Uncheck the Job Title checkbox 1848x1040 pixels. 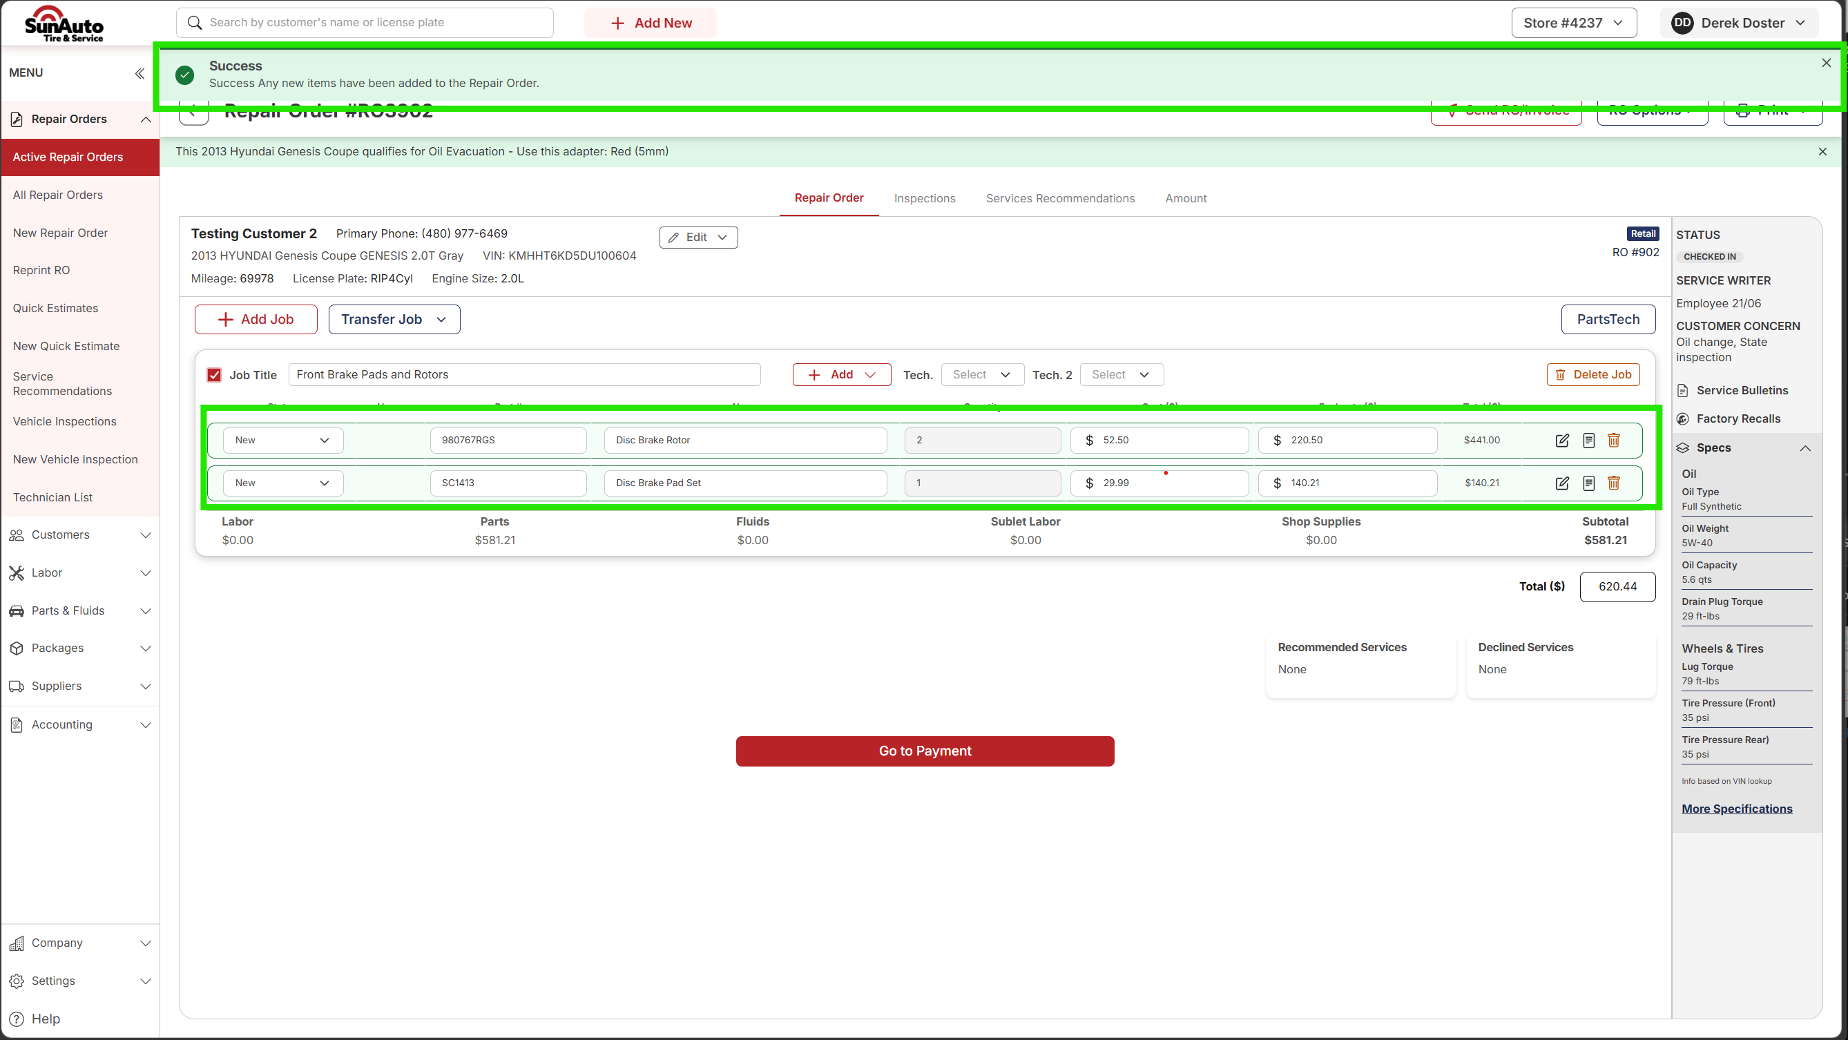(214, 375)
